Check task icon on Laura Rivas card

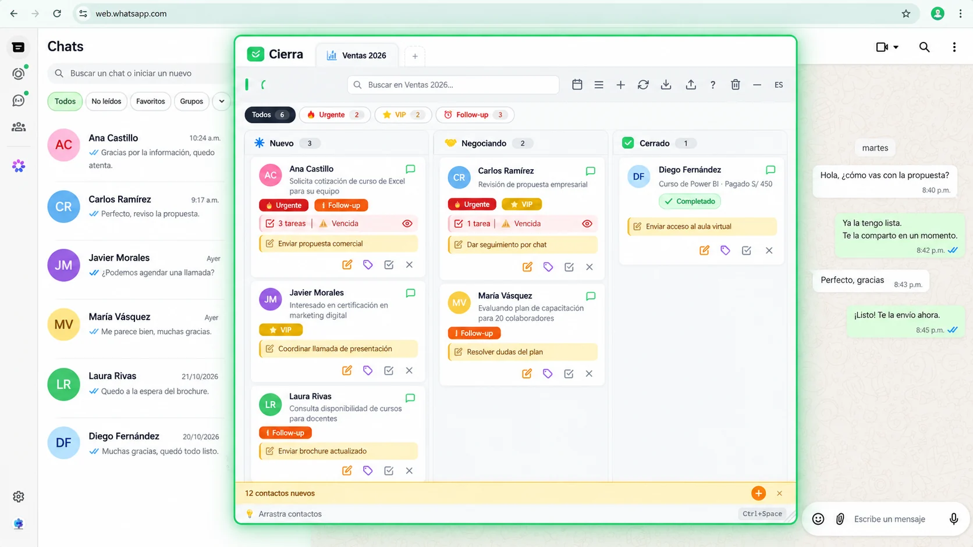pos(389,471)
